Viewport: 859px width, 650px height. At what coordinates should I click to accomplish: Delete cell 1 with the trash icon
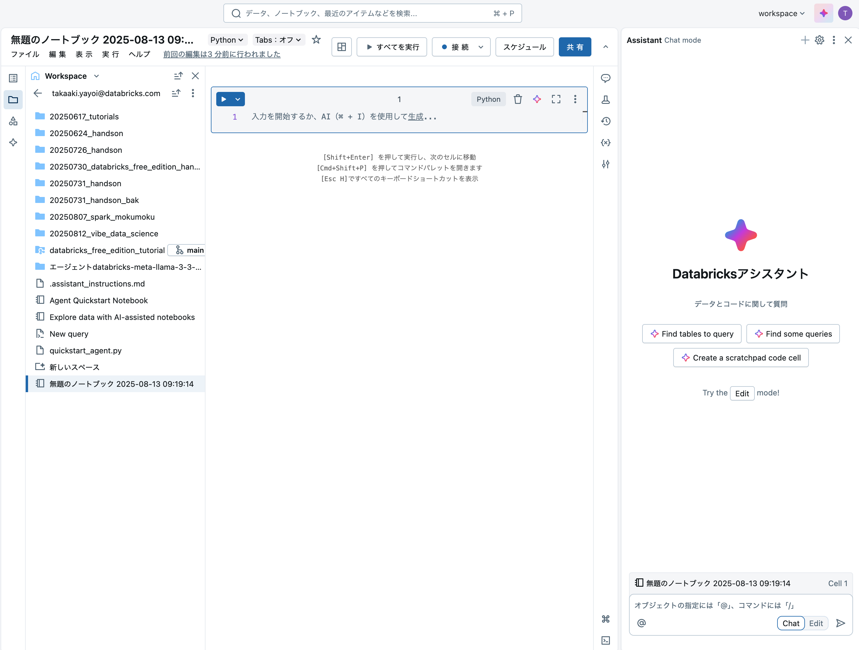[x=518, y=99]
